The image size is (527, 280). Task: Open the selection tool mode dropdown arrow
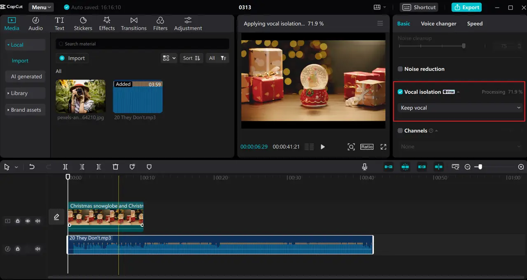click(x=16, y=167)
